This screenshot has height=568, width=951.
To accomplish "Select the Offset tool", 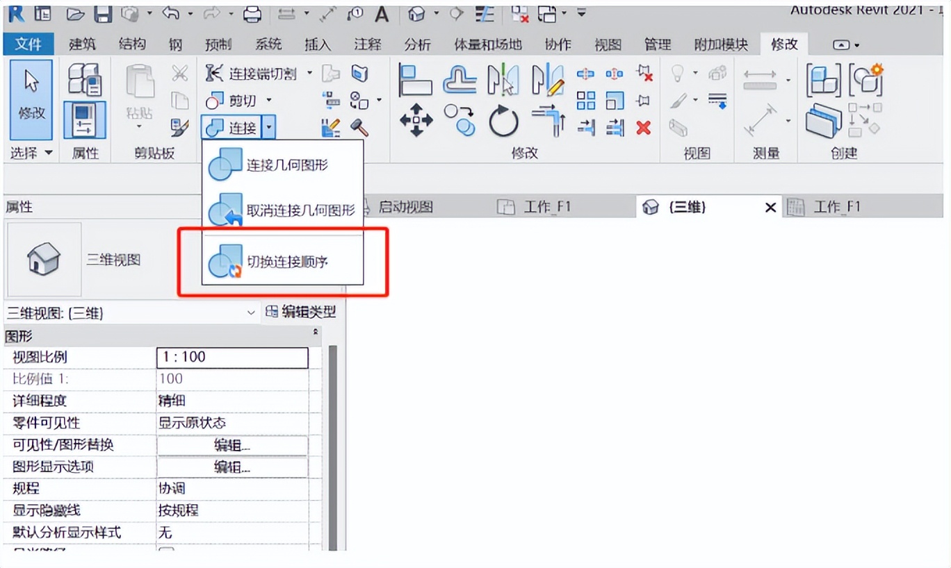I will click(460, 80).
